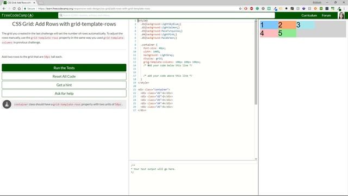Click the code editor vertical scrollbar thumb
The height and width of the screenshot is (196, 348).
pyautogui.click(x=256, y=63)
